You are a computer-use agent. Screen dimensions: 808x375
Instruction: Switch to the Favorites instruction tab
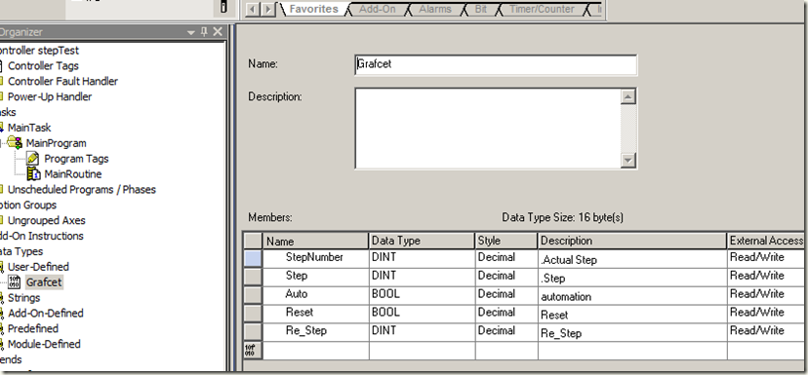tap(313, 9)
